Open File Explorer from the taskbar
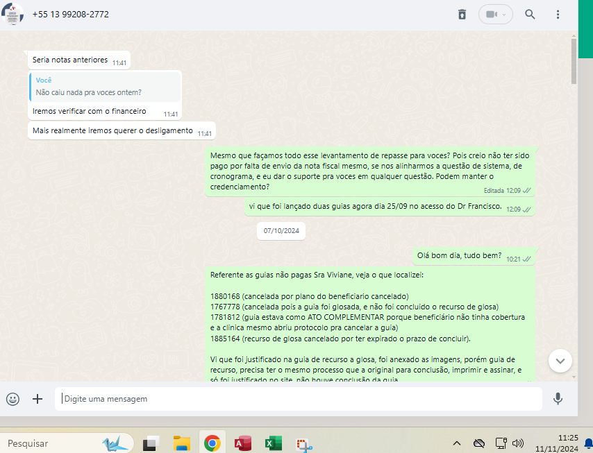 pos(182,443)
